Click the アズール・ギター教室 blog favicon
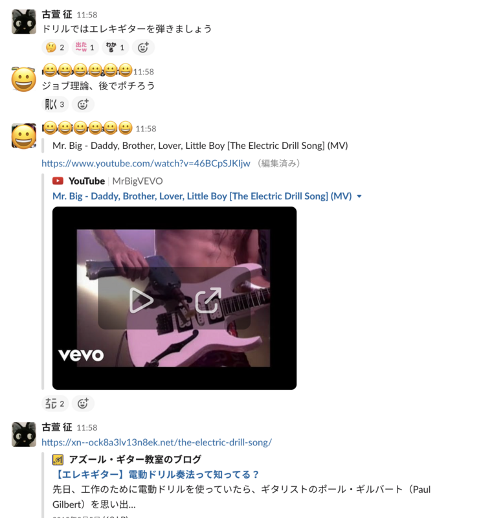 click(x=58, y=460)
